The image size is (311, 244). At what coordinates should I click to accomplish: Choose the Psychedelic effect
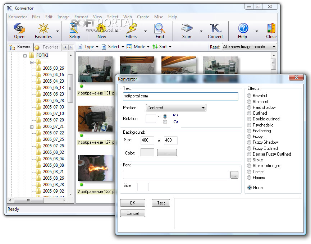[249, 125]
